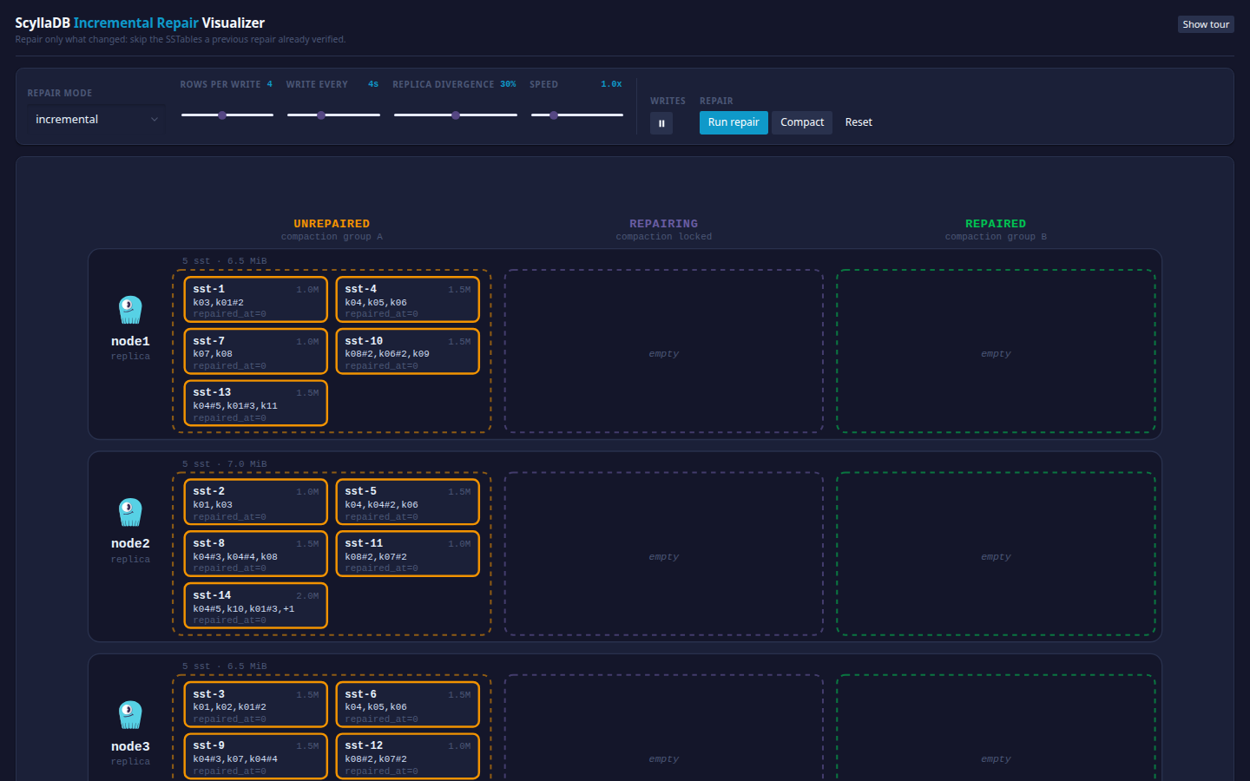Open the repair mode dropdown
Screen dimensions: 1250x781
95,119
